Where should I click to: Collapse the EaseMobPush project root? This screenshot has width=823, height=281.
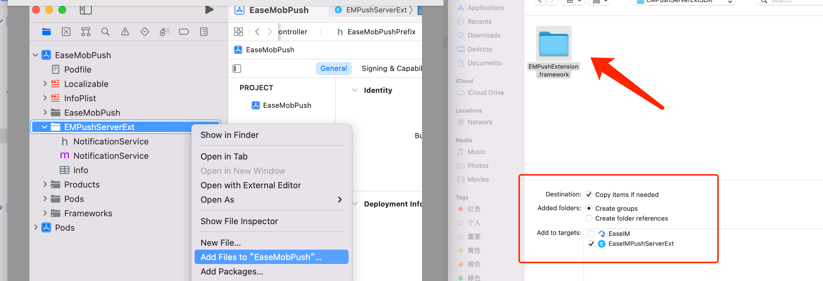tap(35, 55)
